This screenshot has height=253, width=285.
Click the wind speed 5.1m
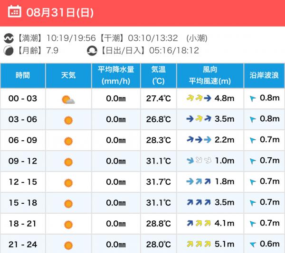pos(225,244)
